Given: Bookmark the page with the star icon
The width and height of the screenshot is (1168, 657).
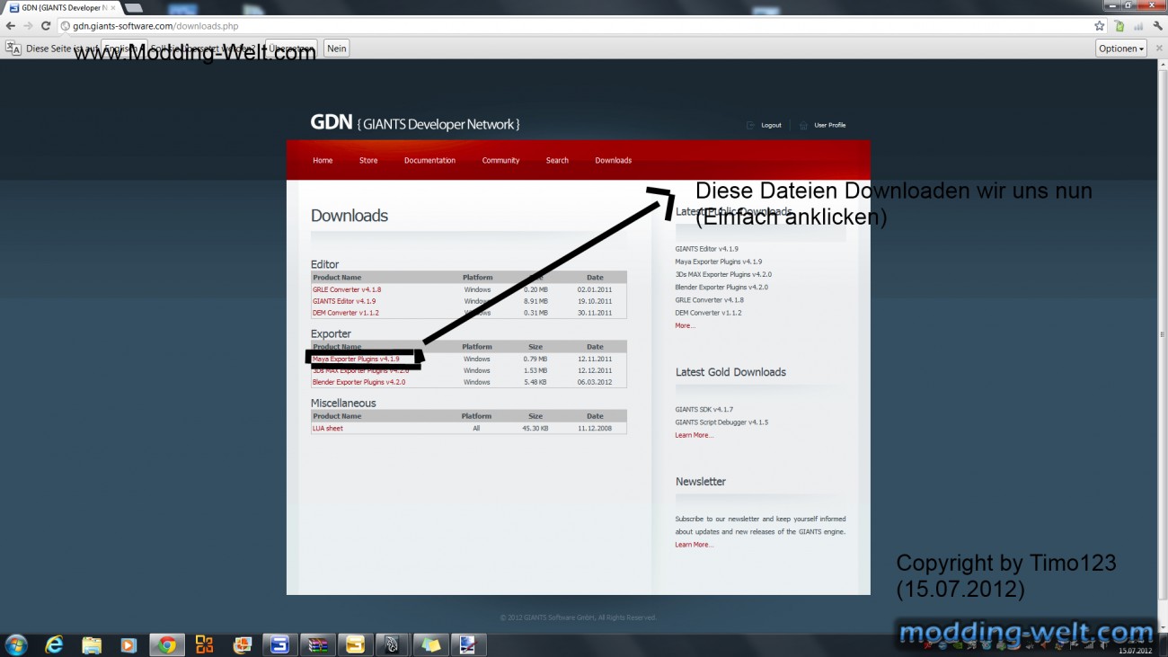Looking at the screenshot, I should tap(1099, 26).
